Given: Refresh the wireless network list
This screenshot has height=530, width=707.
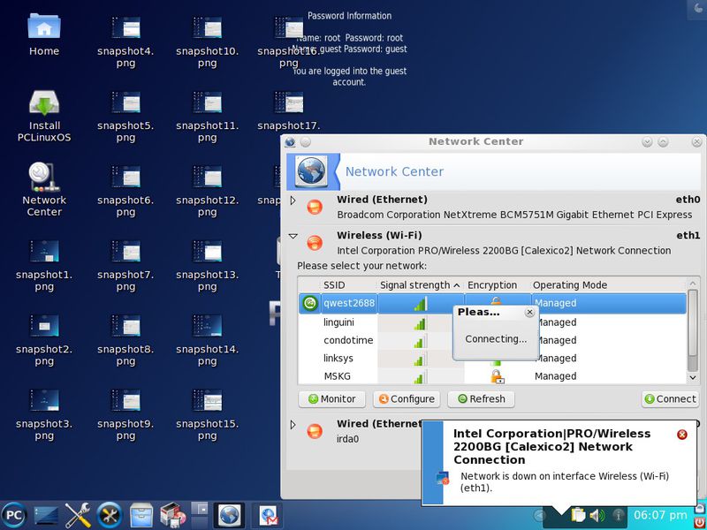Looking at the screenshot, I should (481, 399).
